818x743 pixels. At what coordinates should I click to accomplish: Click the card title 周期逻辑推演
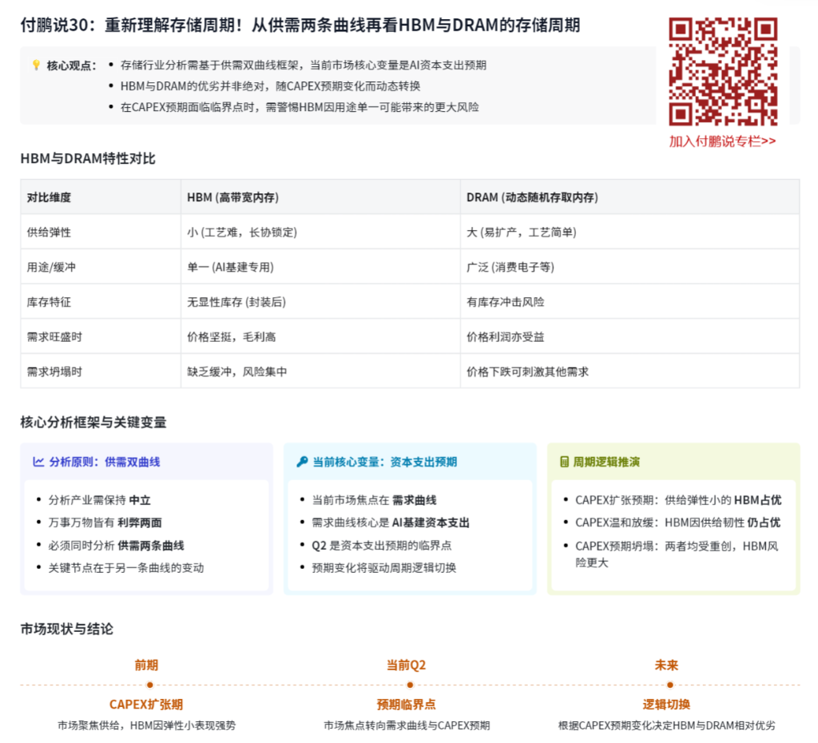[x=606, y=462]
